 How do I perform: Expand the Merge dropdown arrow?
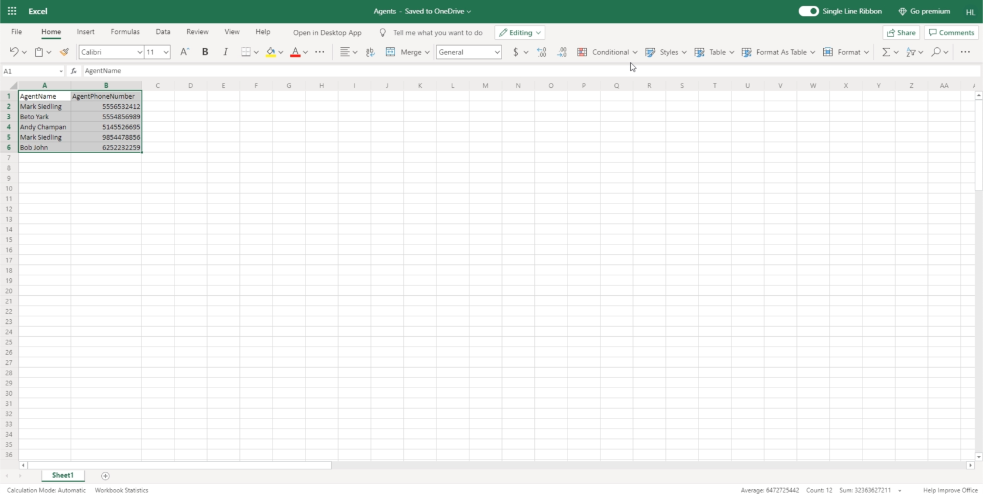(427, 52)
